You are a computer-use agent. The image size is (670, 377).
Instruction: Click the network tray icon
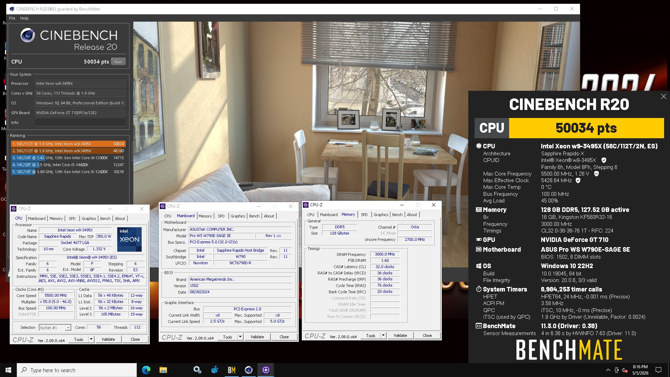point(617,370)
